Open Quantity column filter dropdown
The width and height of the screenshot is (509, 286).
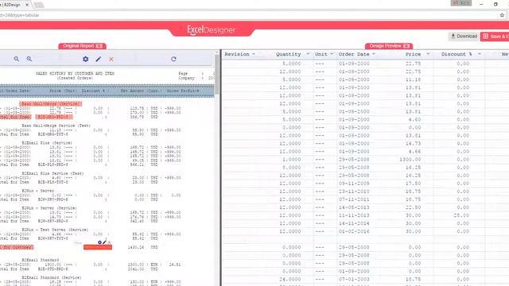click(308, 54)
